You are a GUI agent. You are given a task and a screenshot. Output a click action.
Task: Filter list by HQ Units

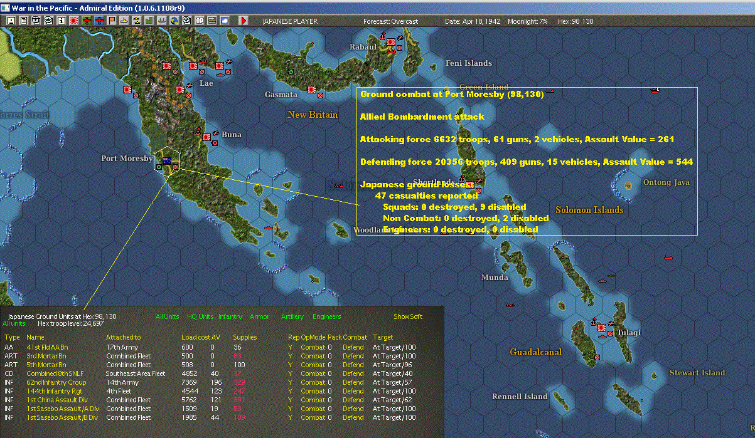click(201, 317)
